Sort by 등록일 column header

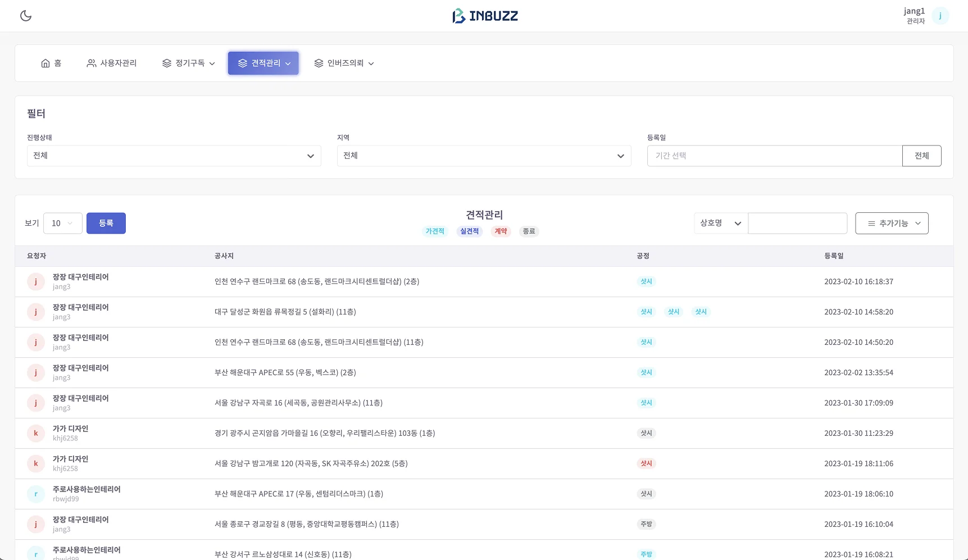[834, 256]
